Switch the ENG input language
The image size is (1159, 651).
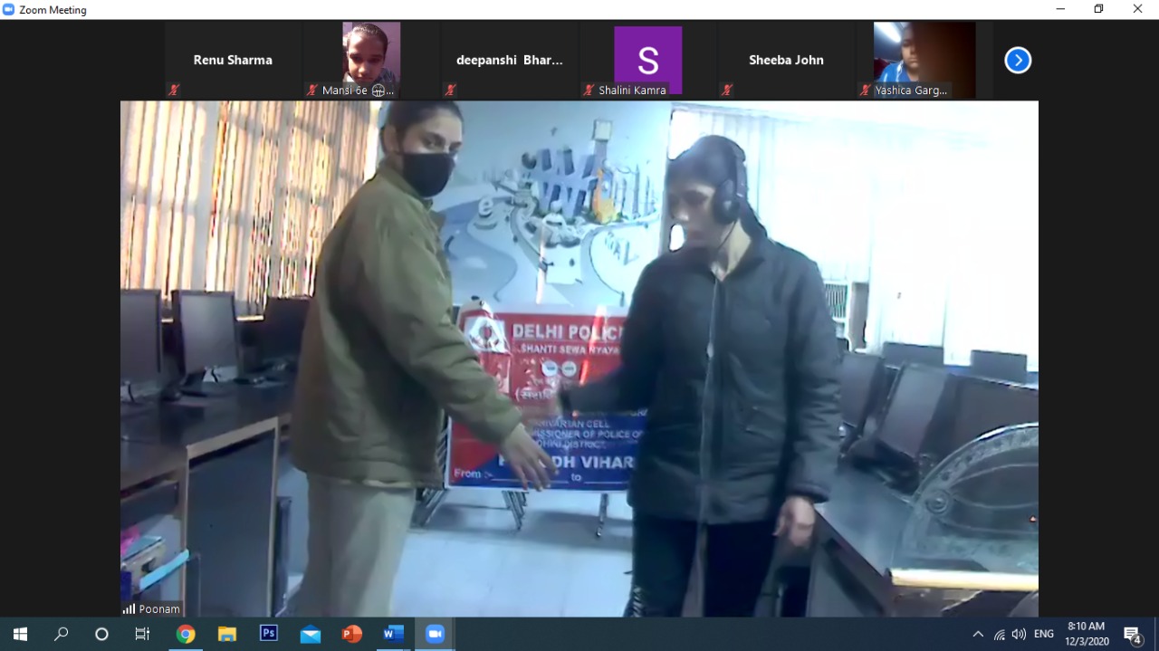[1044, 634]
